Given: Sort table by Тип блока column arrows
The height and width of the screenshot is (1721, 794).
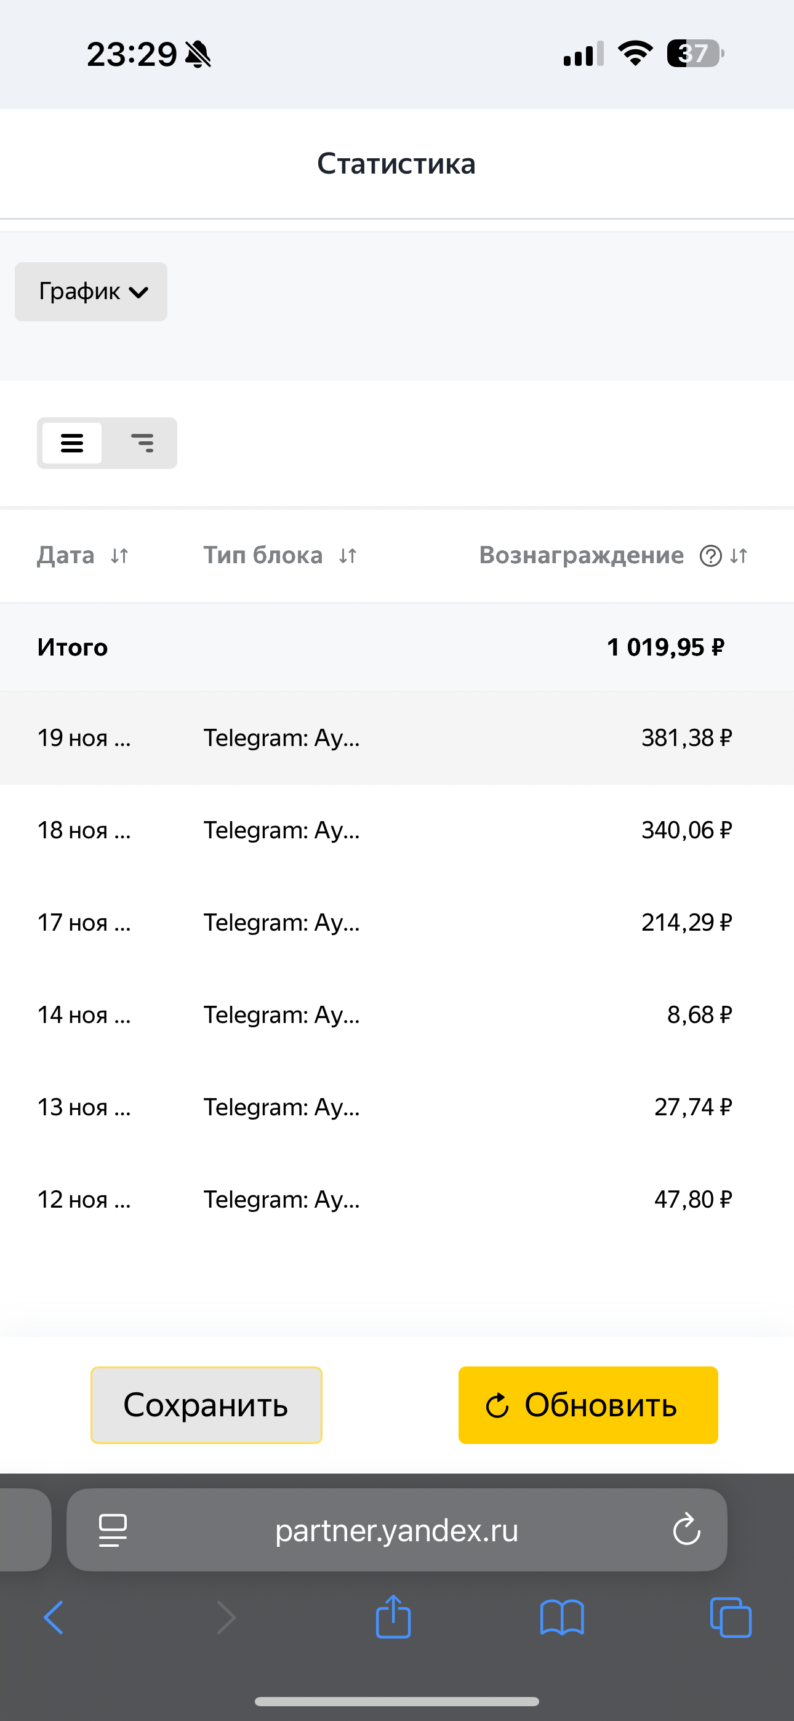Looking at the screenshot, I should [348, 556].
